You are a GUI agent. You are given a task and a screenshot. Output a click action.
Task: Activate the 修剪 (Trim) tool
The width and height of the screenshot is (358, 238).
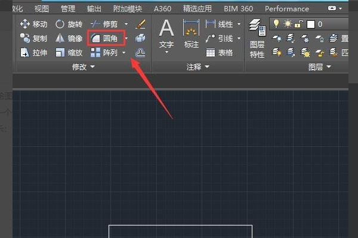click(x=104, y=24)
